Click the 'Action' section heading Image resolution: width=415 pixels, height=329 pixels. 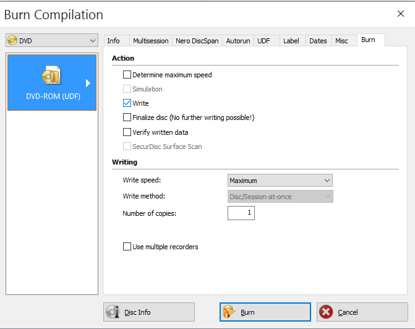[123, 58]
